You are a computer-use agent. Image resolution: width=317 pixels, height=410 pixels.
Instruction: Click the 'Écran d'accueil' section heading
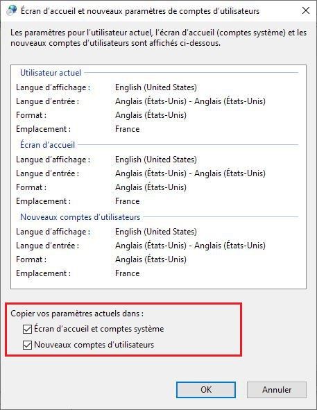point(47,145)
